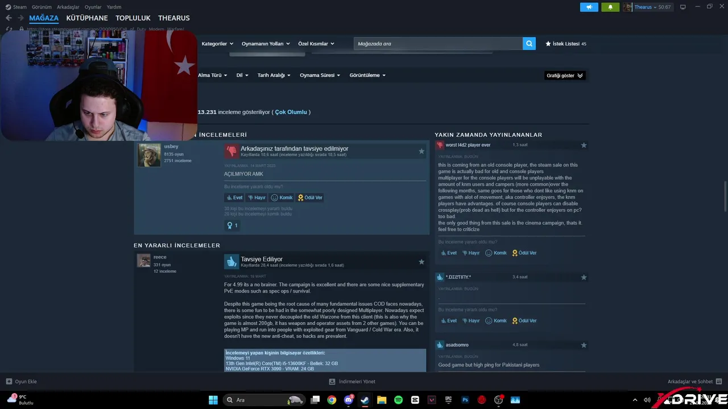
Task: Open the Alma Türü filter
Action: pyautogui.click(x=212, y=75)
